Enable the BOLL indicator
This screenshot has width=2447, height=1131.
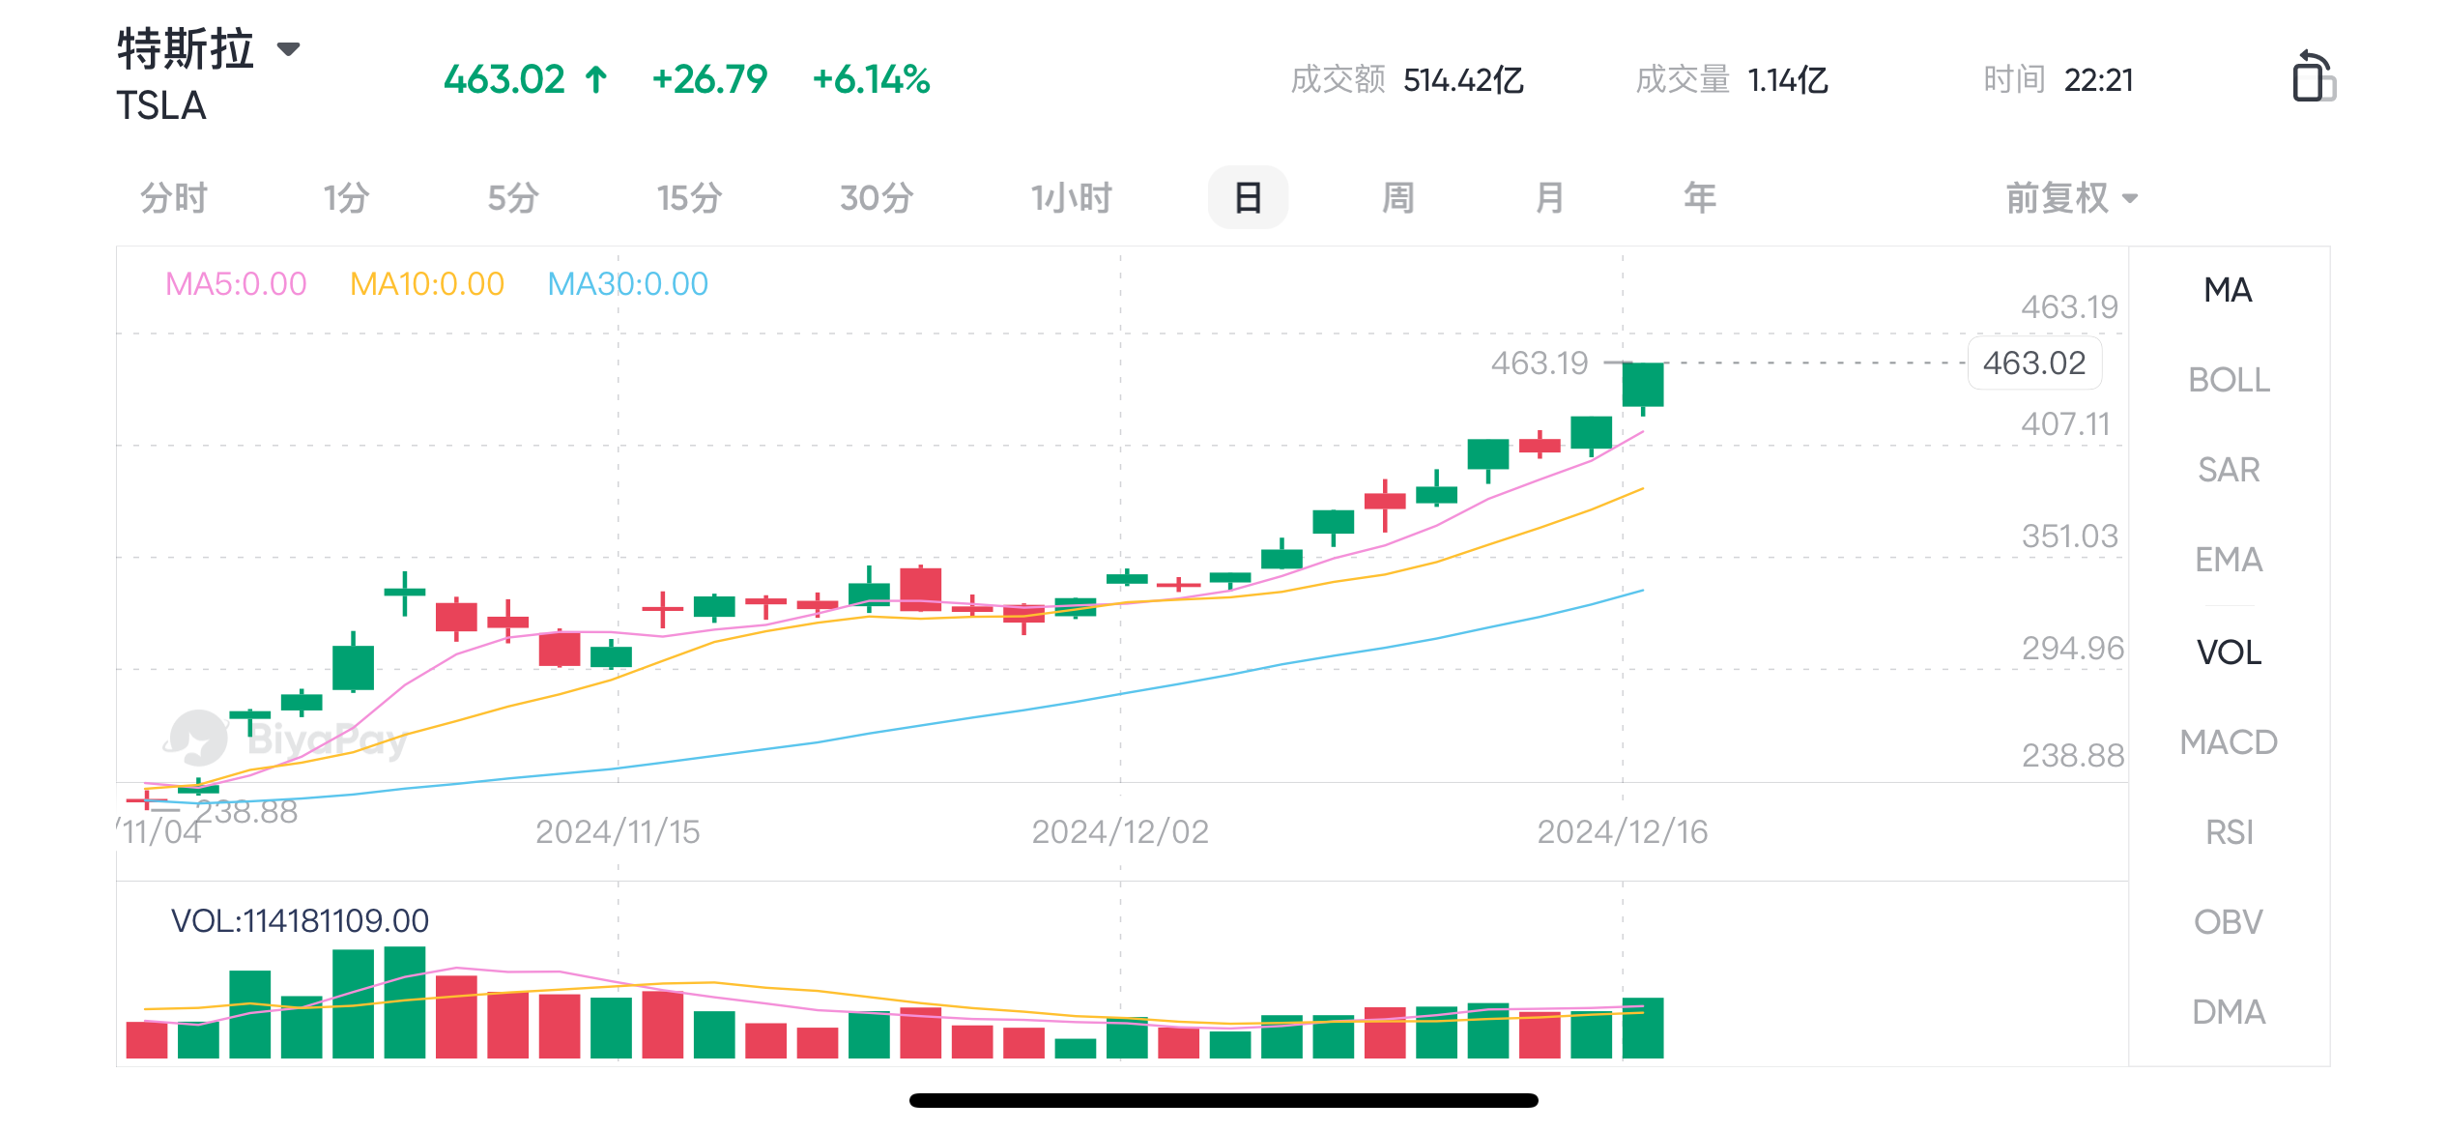pyautogui.click(x=2229, y=380)
